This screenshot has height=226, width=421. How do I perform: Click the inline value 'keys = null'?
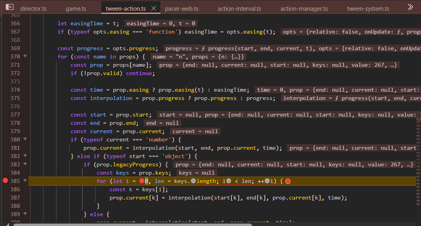pos(197,173)
